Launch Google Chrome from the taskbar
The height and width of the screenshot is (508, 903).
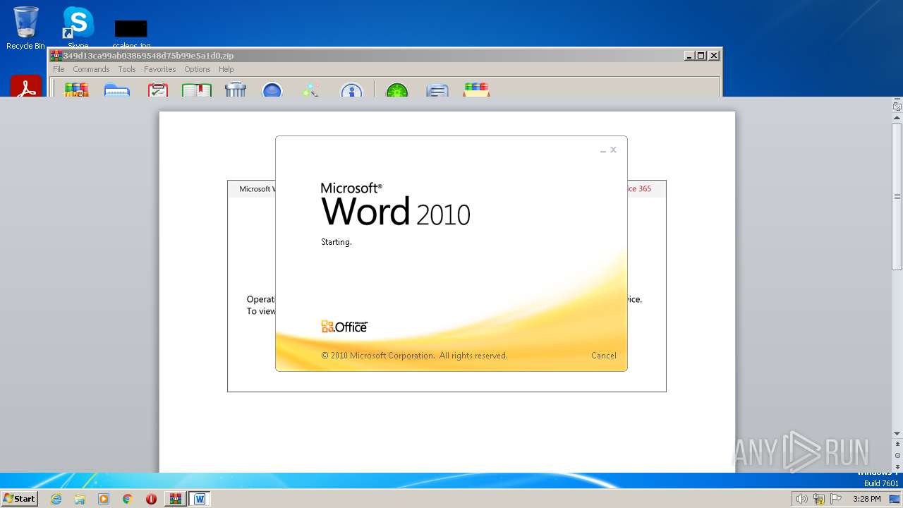(128, 499)
